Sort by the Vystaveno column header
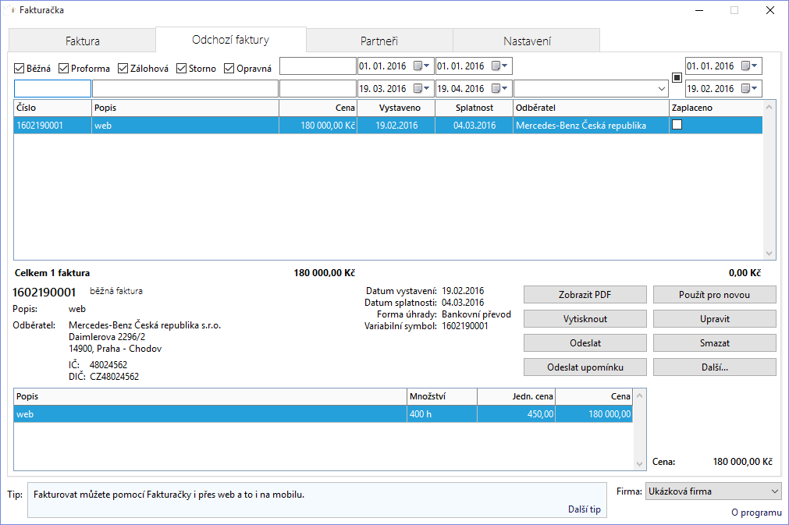The image size is (789, 525). click(x=396, y=108)
